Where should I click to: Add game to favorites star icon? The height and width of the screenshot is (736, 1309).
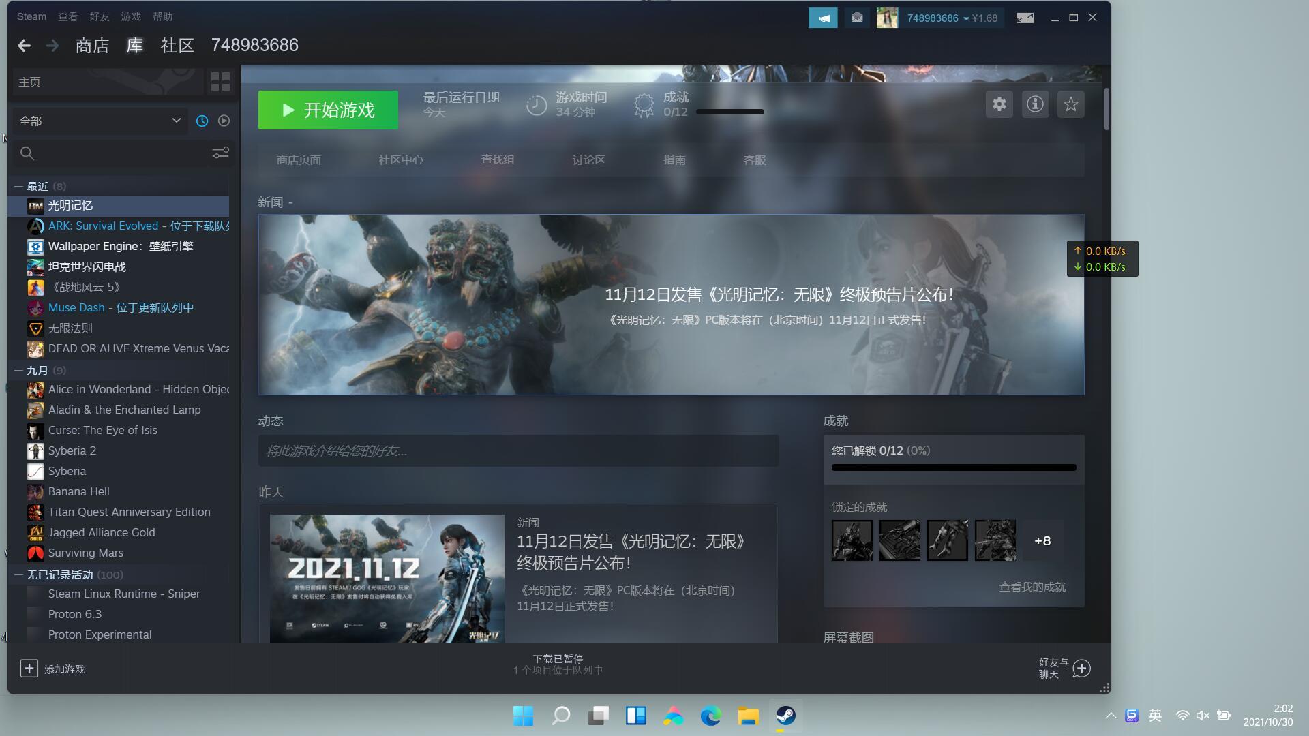1071,104
